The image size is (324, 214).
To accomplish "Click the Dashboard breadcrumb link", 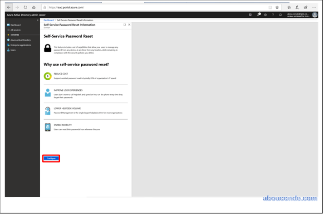I will click(x=49, y=20).
